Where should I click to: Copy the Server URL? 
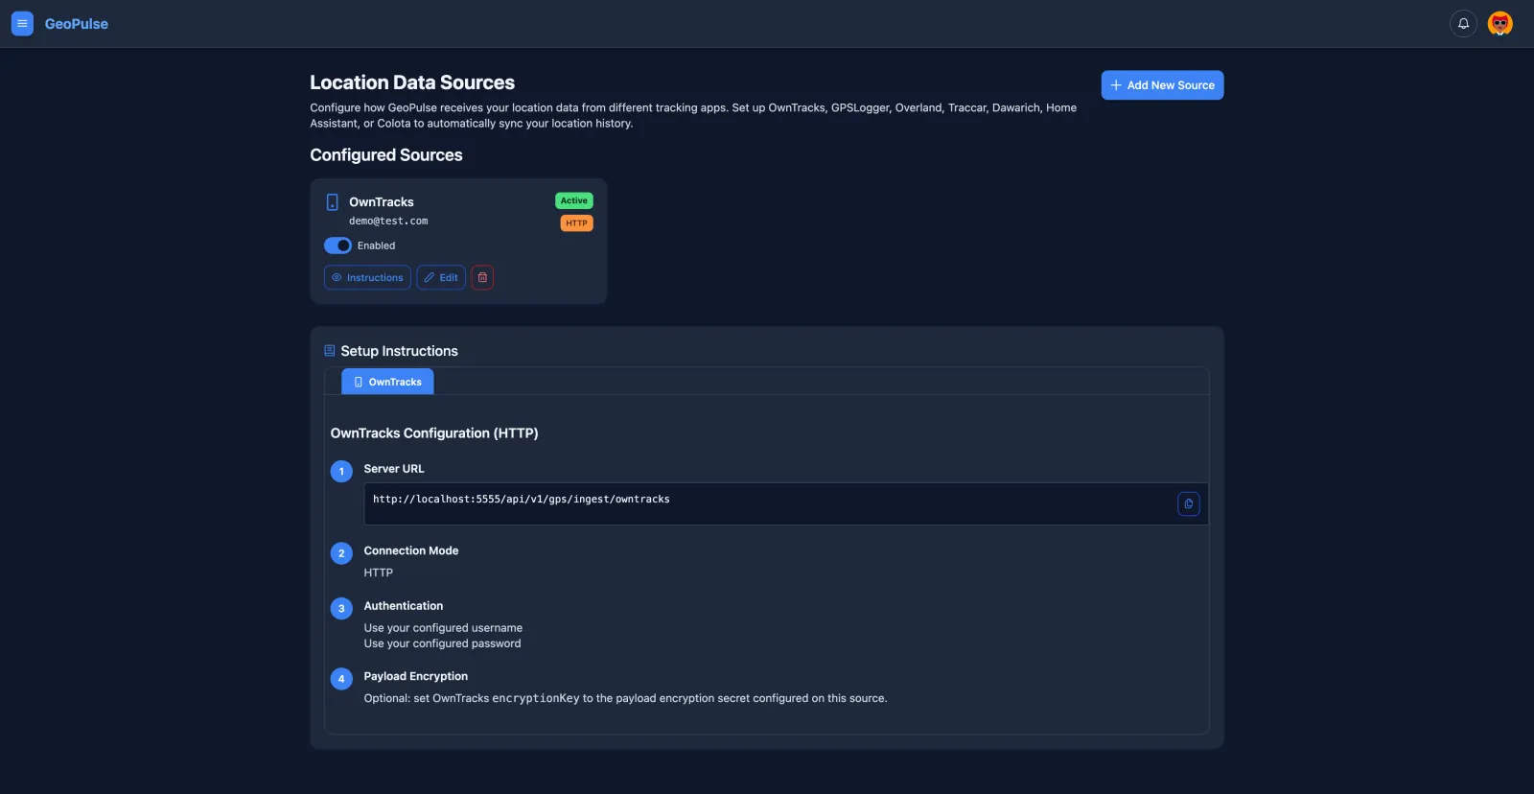tap(1188, 503)
